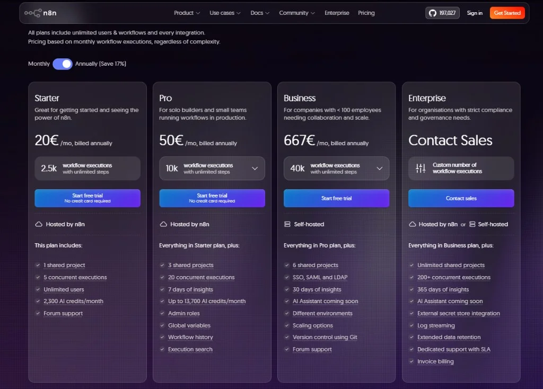The height and width of the screenshot is (389, 543).
Task: Click the Enterprise cloud Hosted by n8n icon
Action: click(412, 224)
